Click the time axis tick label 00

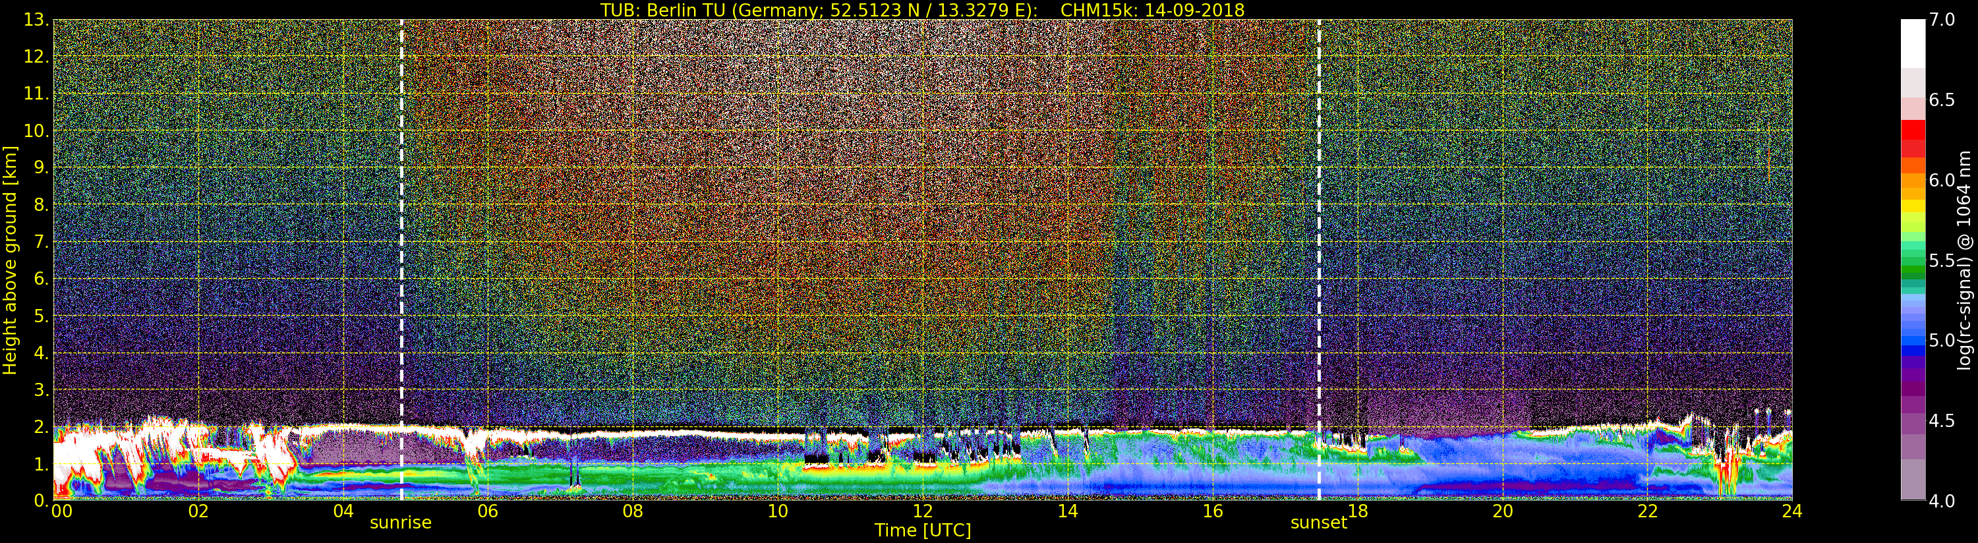(x=61, y=511)
